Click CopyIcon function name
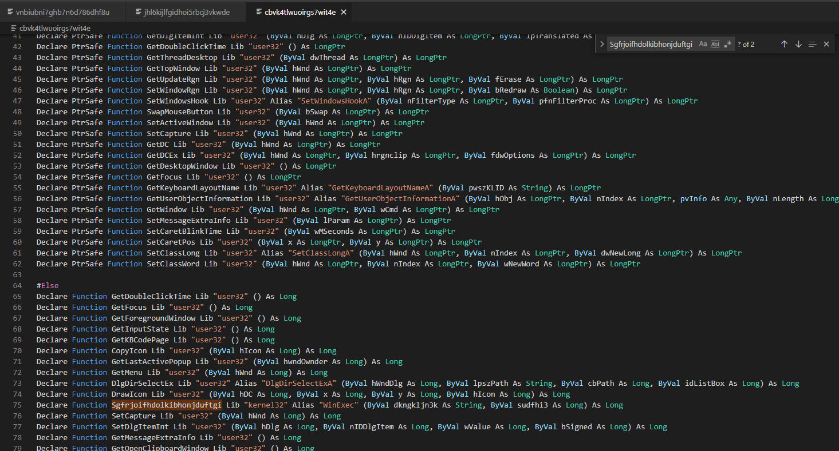The height and width of the screenshot is (451, 839). [x=129, y=350]
